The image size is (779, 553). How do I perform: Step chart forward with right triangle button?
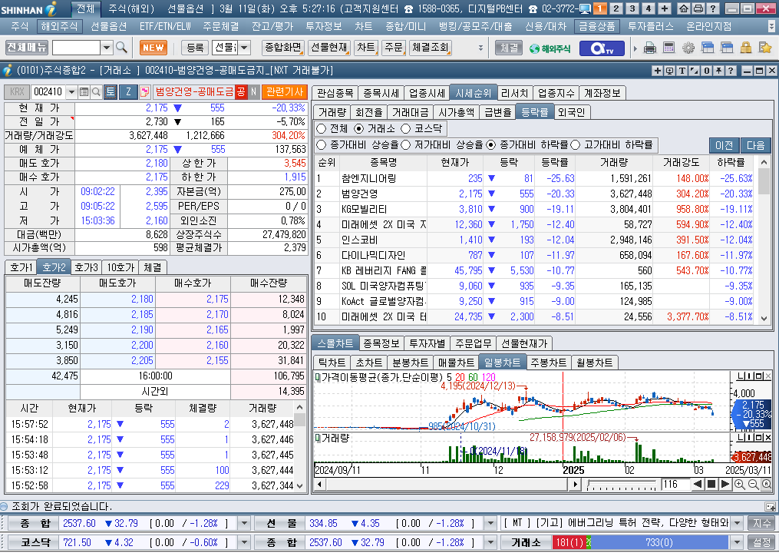(x=725, y=484)
